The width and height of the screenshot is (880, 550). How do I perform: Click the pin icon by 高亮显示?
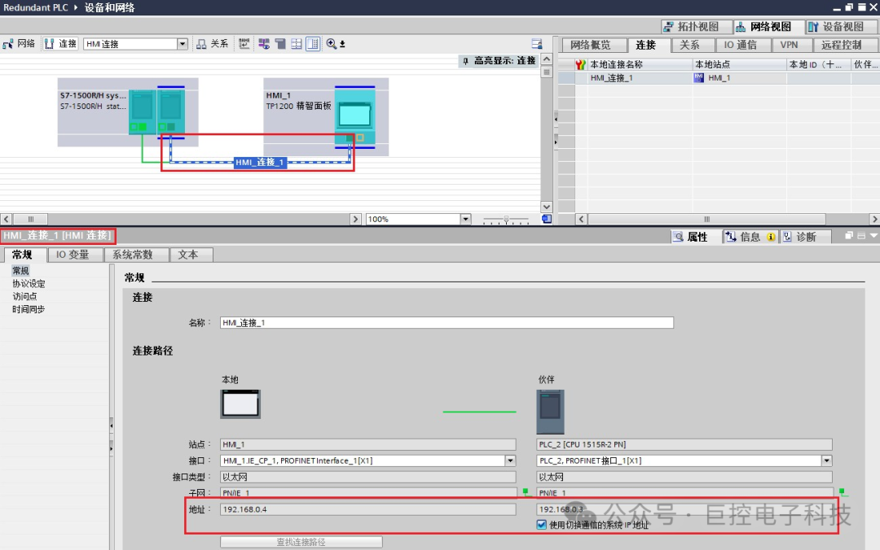(x=465, y=60)
